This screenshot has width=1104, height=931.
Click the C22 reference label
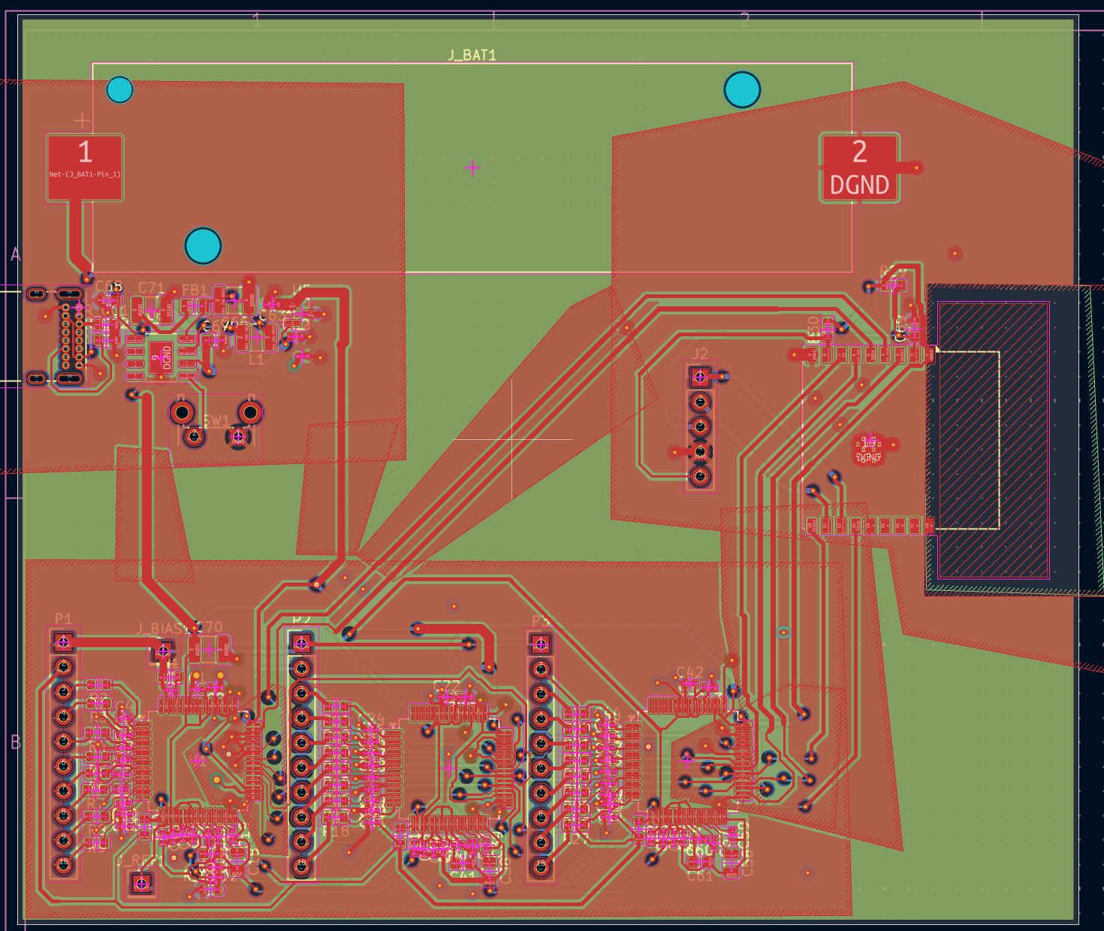[x=446, y=685]
